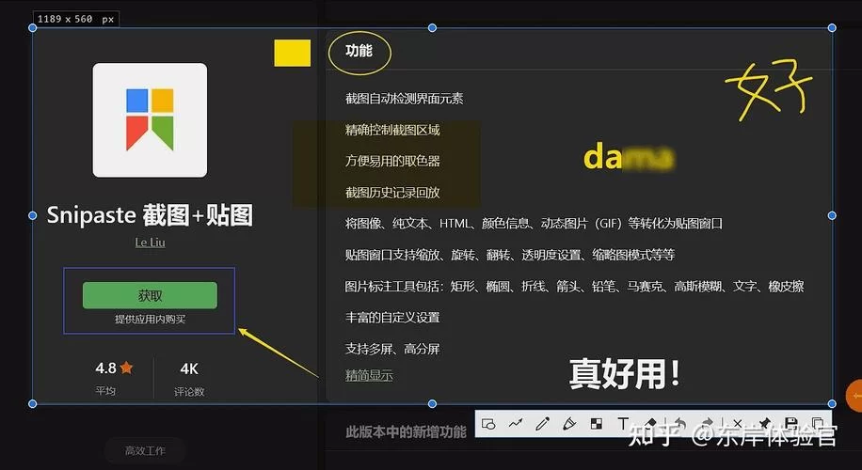Viewport: 862px width, 470px height.
Task: Copy the snip to clipboard
Action: pos(818,423)
